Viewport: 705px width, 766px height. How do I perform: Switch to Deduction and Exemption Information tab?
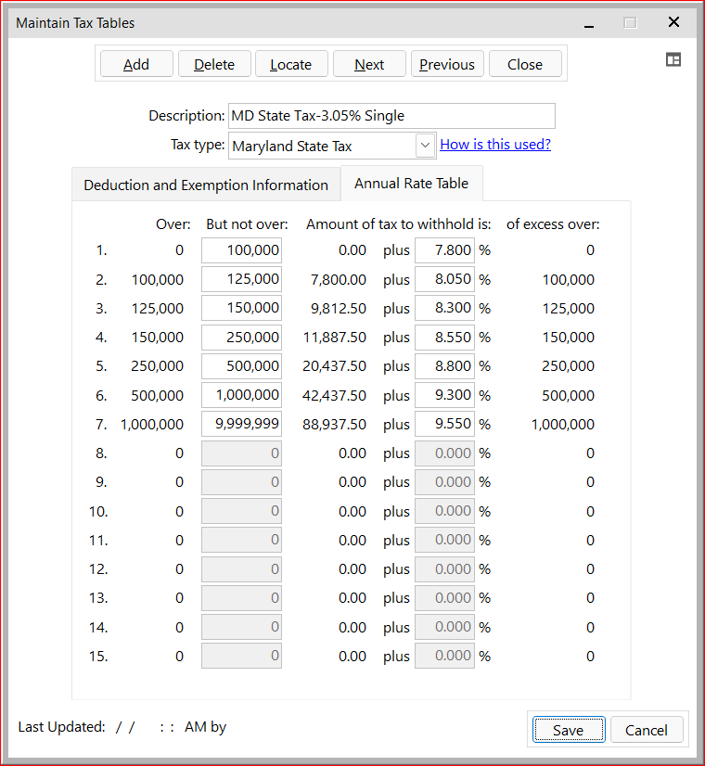point(206,185)
